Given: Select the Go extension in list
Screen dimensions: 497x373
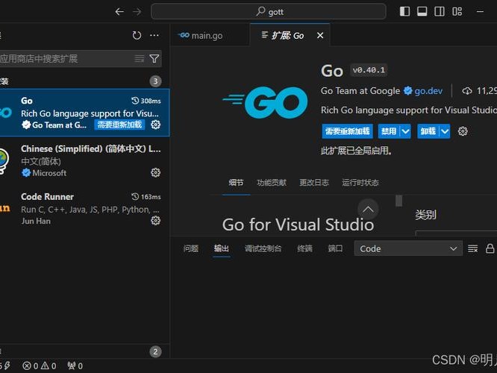Looking at the screenshot, I should 84,113.
